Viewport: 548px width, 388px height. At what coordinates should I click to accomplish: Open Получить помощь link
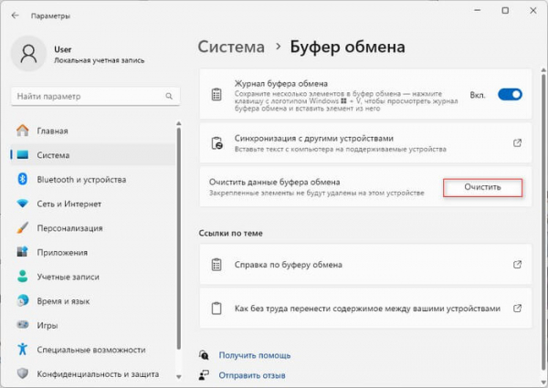[255, 355]
